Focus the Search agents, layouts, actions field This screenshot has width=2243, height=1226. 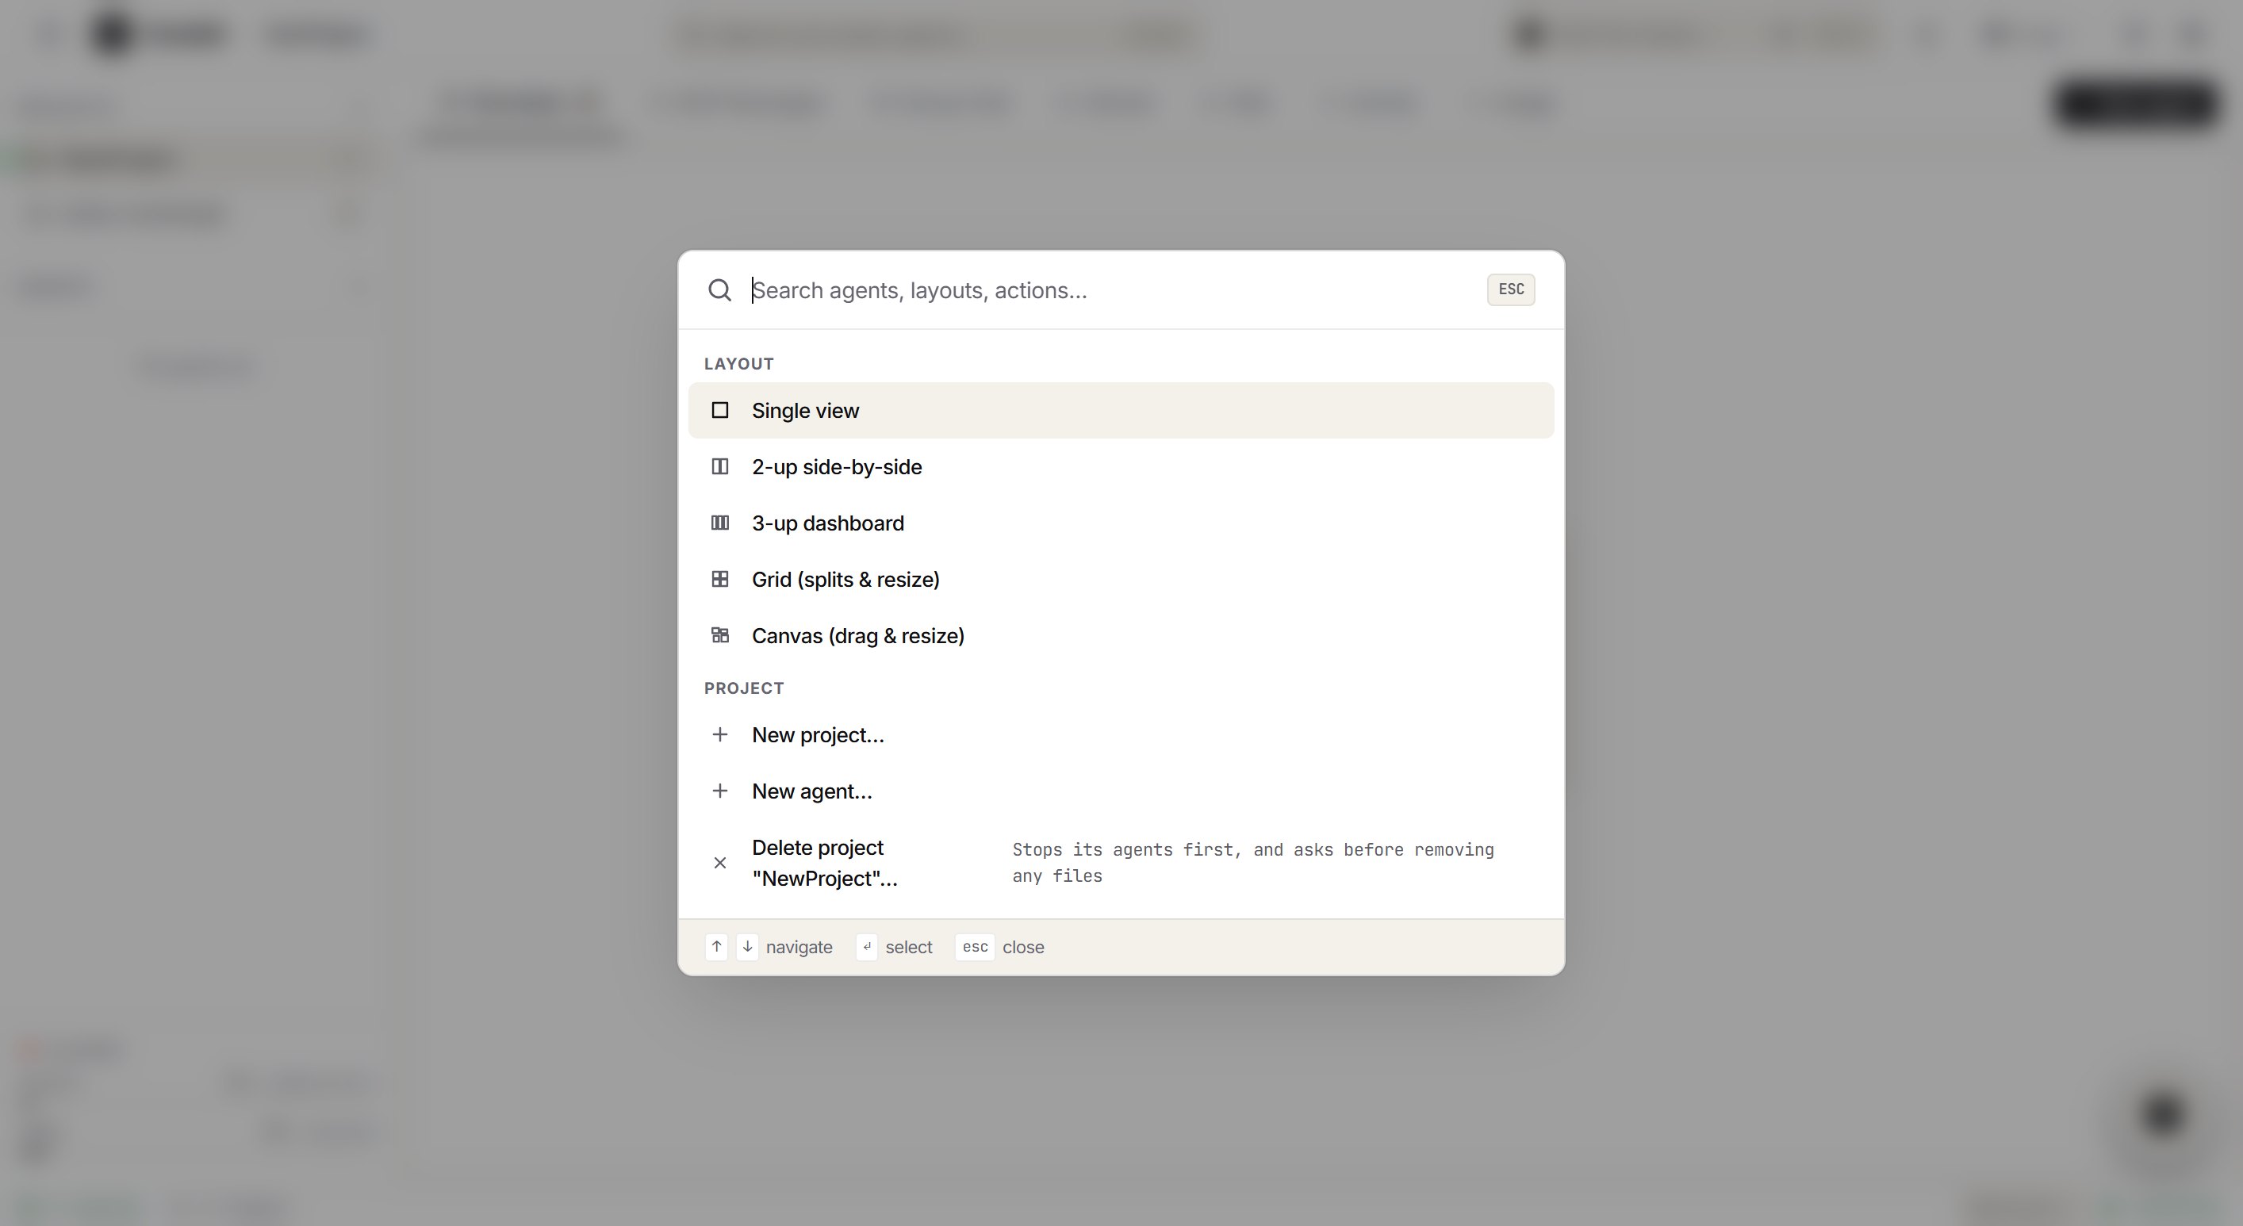coord(1110,290)
